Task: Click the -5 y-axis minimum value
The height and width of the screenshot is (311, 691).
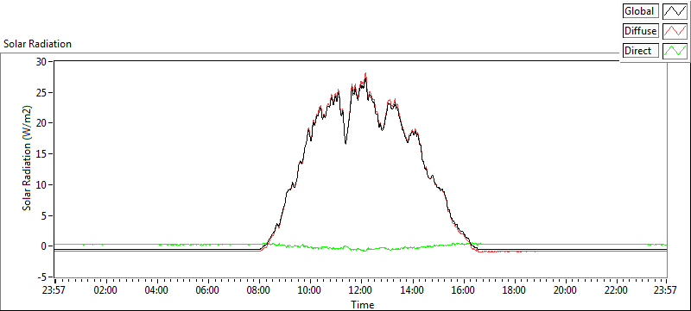Action: click(x=41, y=277)
